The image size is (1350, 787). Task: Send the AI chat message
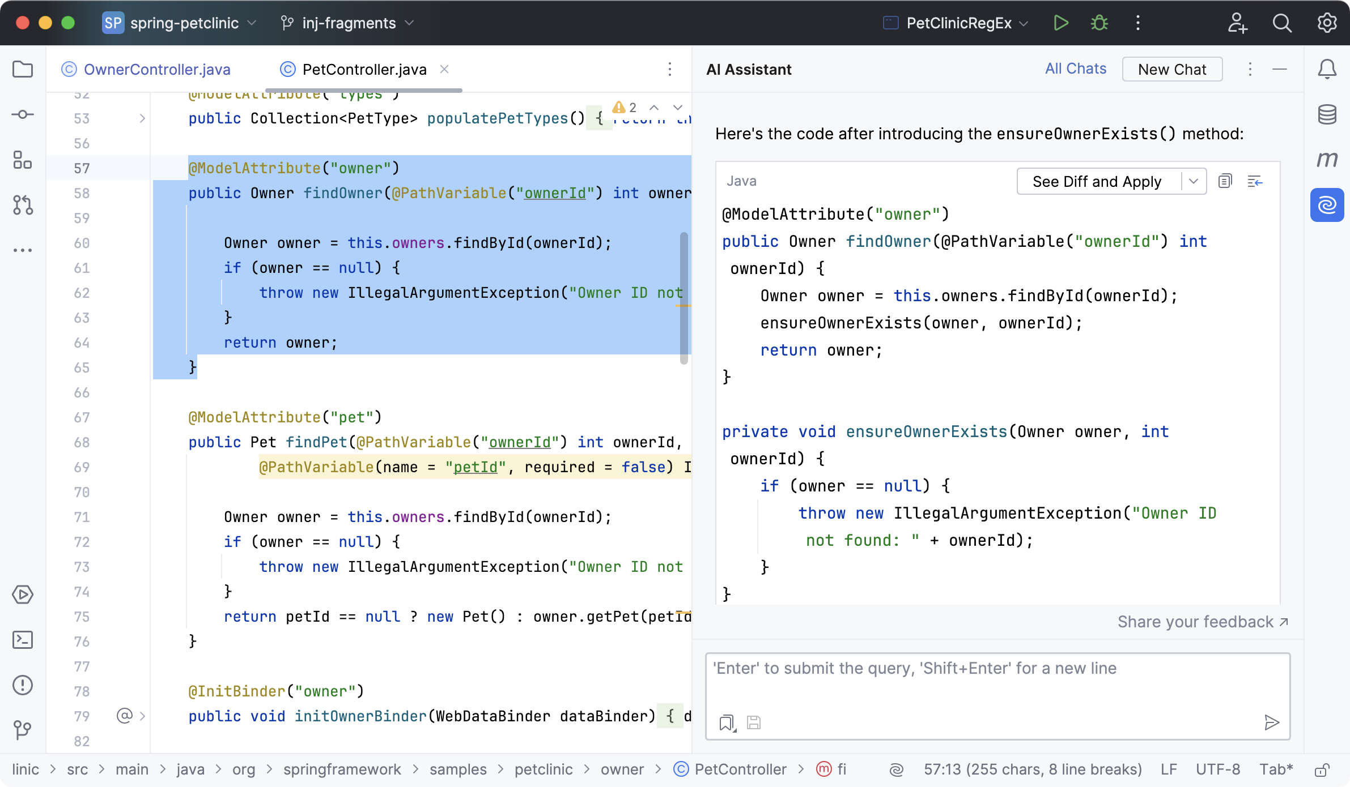point(1271,722)
